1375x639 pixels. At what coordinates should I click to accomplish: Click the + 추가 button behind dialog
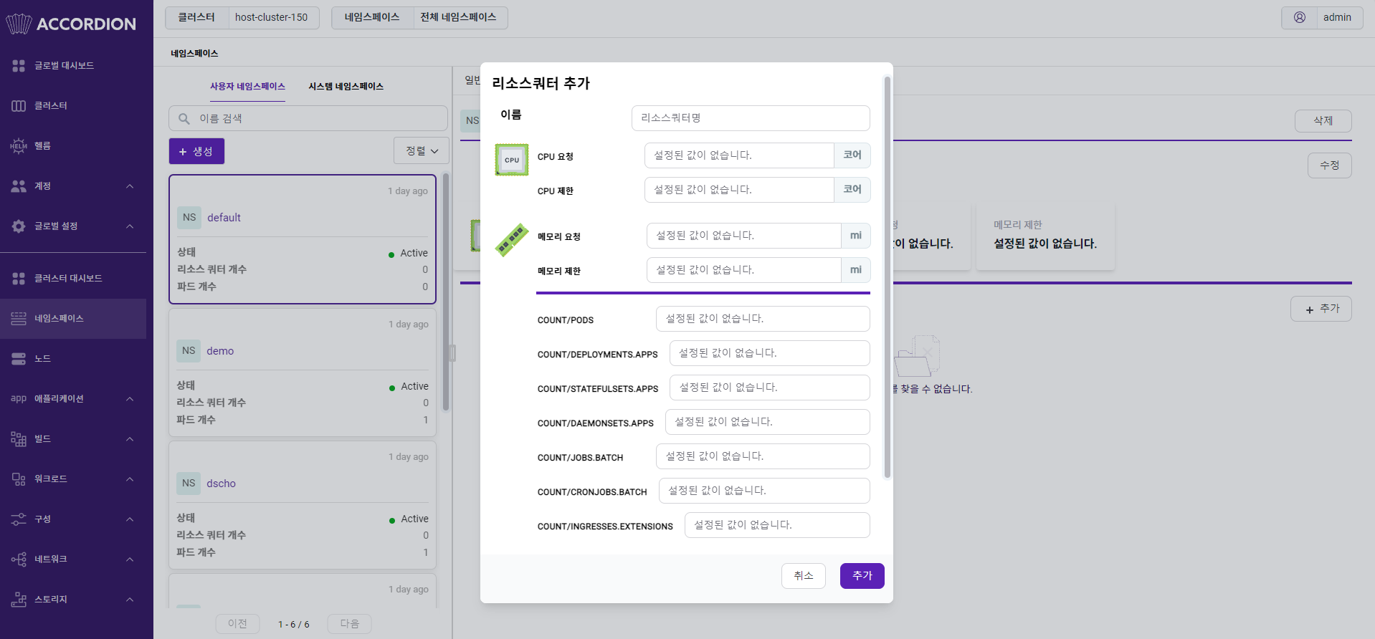coord(1321,309)
